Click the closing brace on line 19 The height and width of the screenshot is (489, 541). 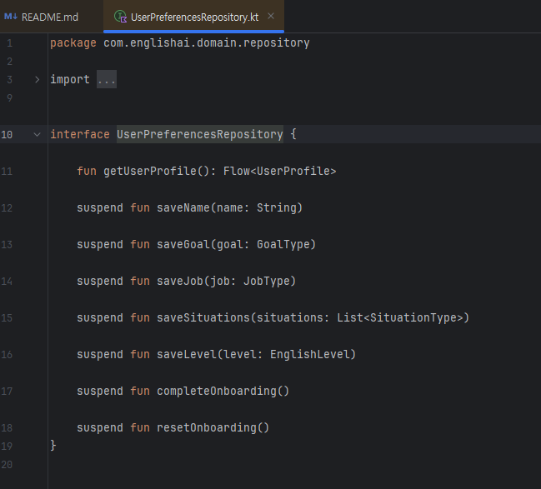click(53, 446)
